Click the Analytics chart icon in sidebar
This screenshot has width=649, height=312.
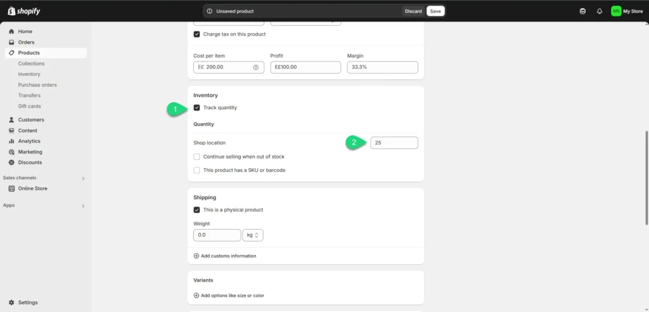(11, 141)
